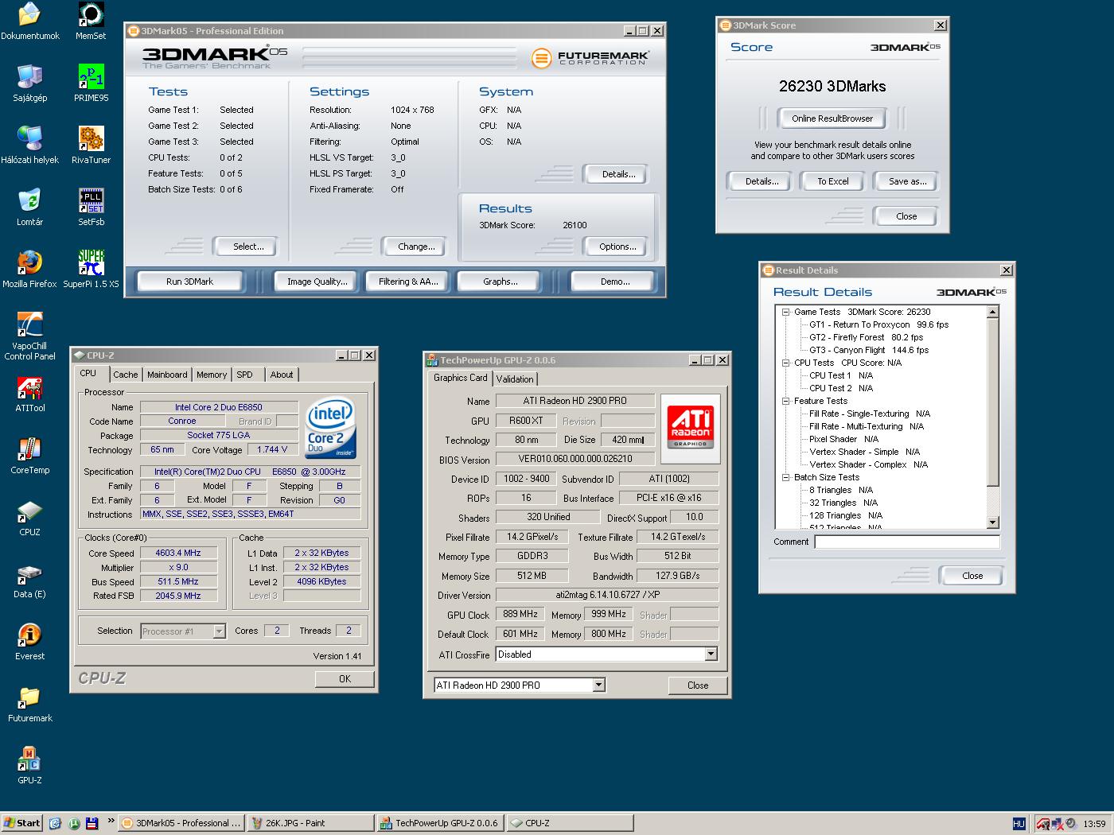The image size is (1114, 835).
Task: Click Filtering & AA button
Action: pyautogui.click(x=408, y=282)
